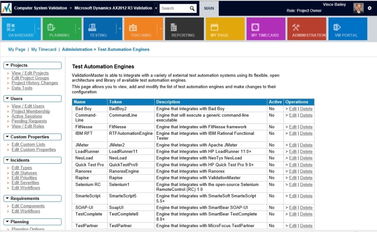Open the Tracking tile icon
377x232 pixels.
tap(133, 28)
